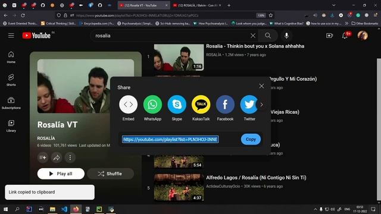Close the Share dialog
The image size is (381, 214).
[x=261, y=86]
